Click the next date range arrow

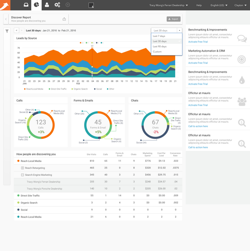[x=22, y=30]
